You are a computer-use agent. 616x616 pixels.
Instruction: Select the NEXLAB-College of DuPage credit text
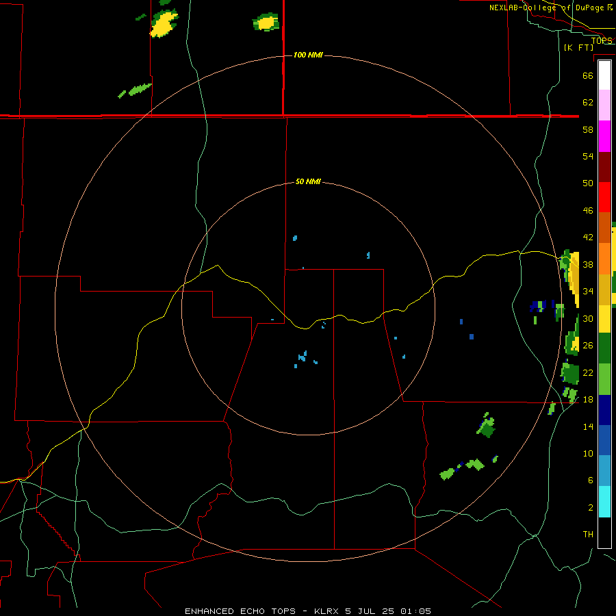(551, 8)
